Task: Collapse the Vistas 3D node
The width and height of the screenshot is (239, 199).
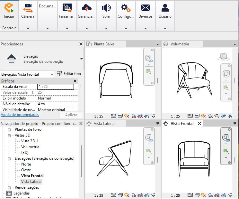Action: [x=9, y=136]
